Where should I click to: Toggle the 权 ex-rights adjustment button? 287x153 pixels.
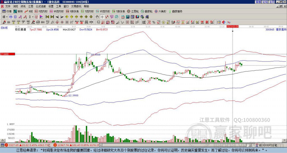coord(36,17)
